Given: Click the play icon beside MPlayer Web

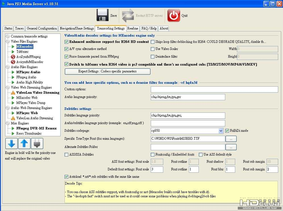Looking at the screenshot, I should 13,113.
